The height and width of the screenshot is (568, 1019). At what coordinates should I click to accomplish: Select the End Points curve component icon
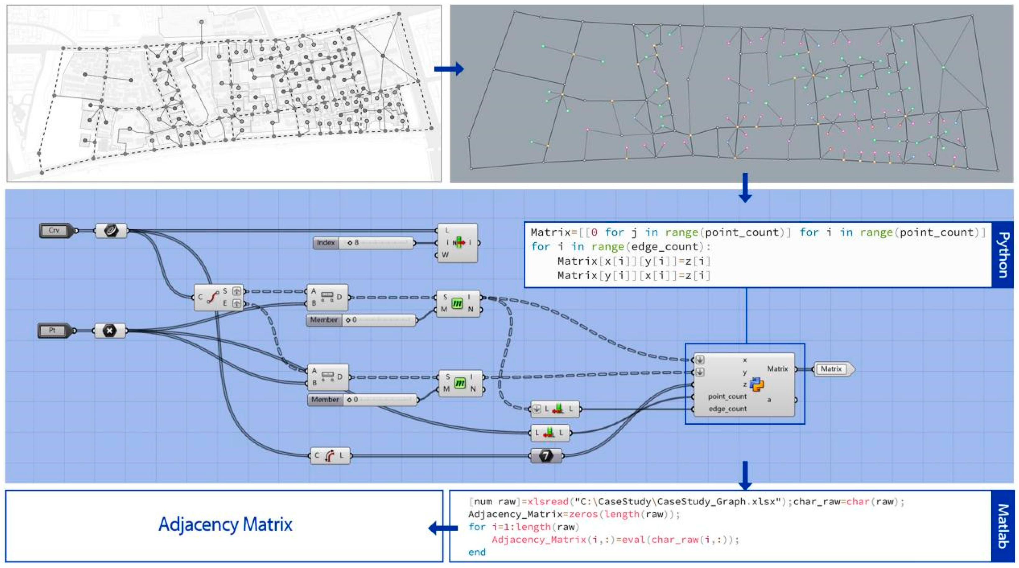coord(213,297)
